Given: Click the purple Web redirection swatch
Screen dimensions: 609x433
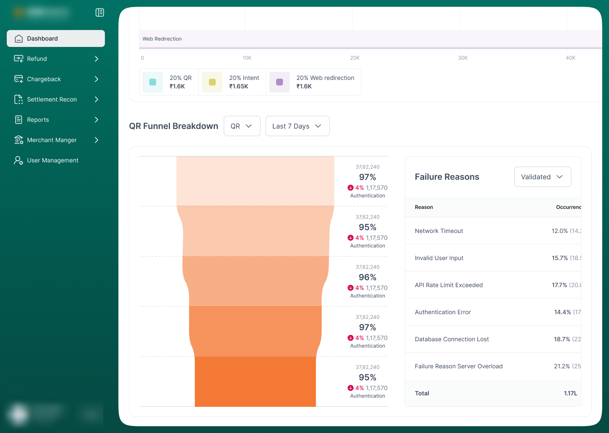Looking at the screenshot, I should point(280,82).
